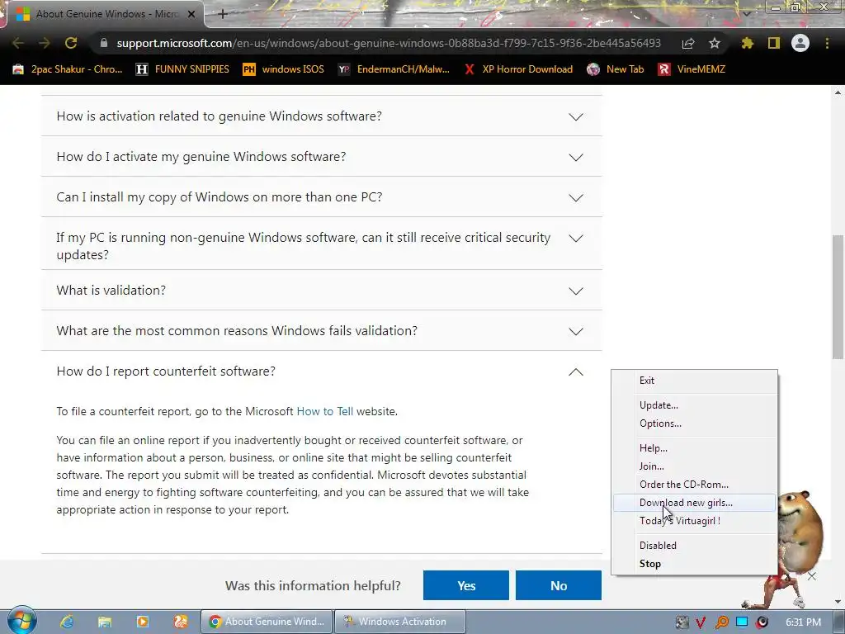845x634 pixels.
Task: Follow the 'How to Tell' link
Action: 325,411
